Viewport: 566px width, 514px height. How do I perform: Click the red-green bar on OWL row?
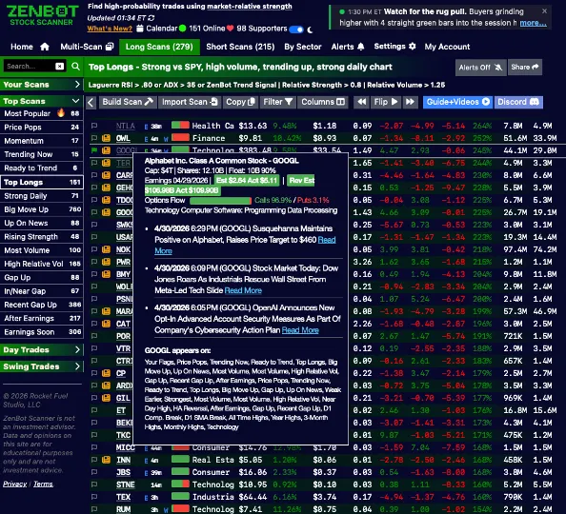pyautogui.click(x=180, y=137)
